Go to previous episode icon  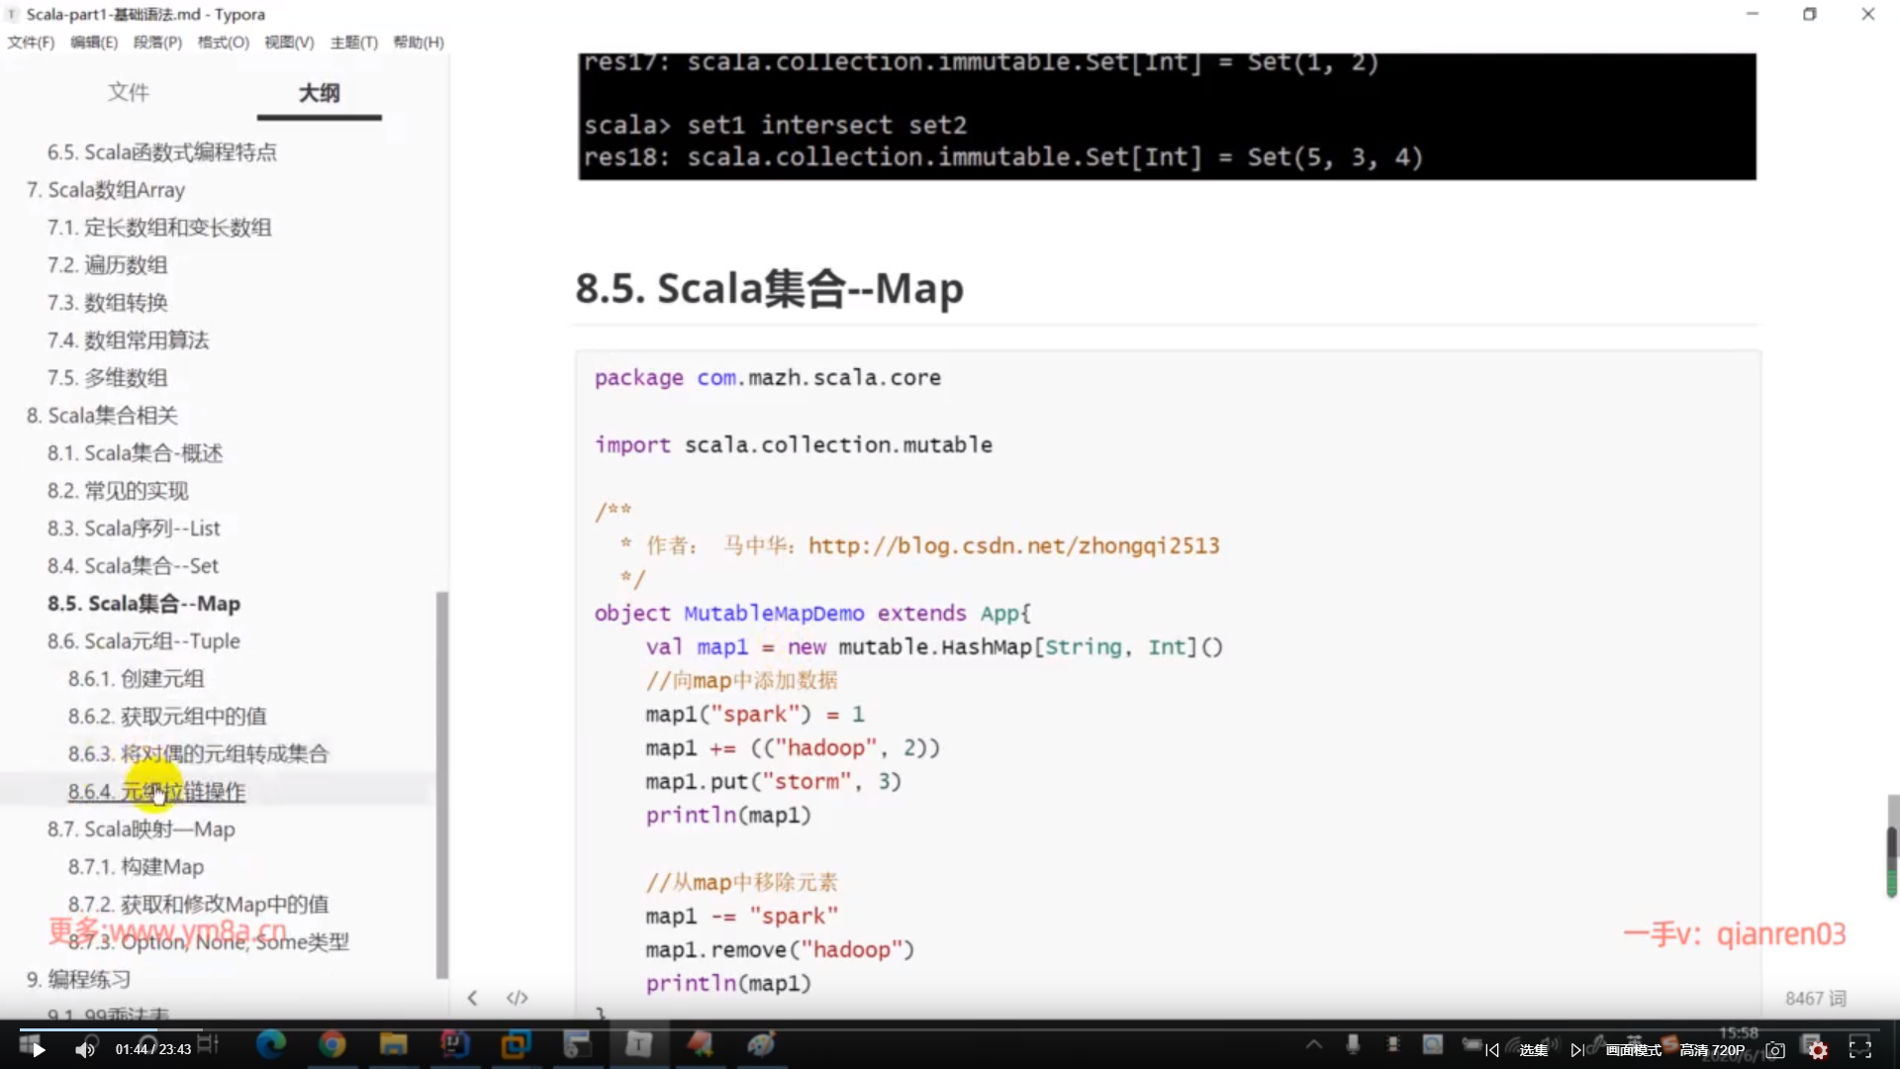[x=1492, y=1050]
